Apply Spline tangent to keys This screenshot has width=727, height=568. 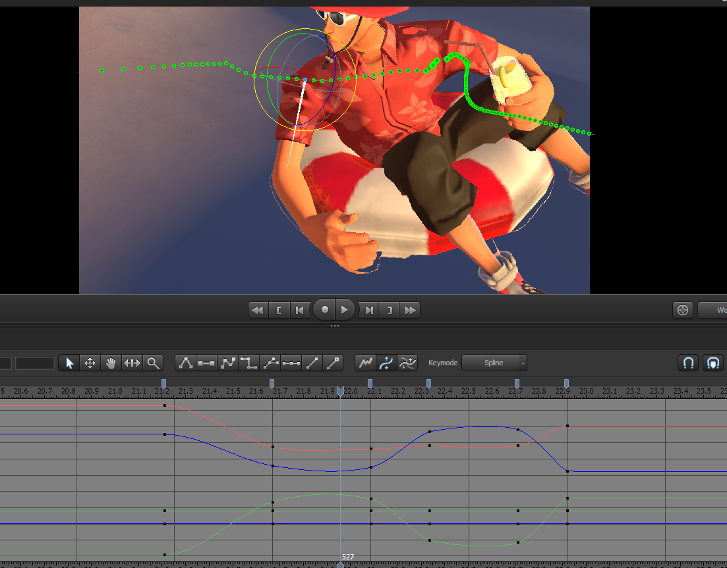[x=185, y=363]
